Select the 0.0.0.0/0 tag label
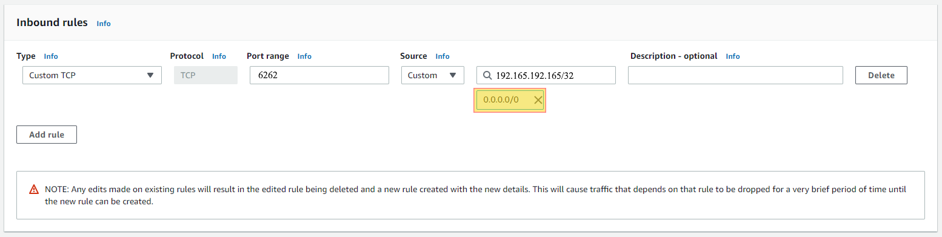942x237 pixels. pos(501,100)
